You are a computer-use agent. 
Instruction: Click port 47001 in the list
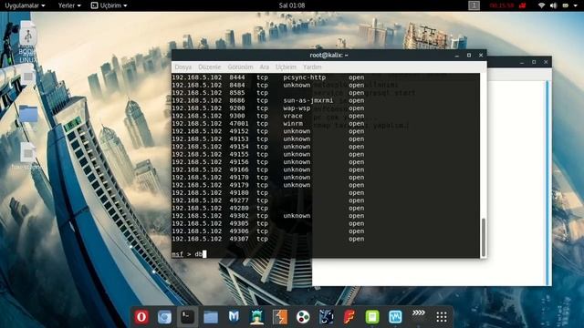(x=239, y=124)
